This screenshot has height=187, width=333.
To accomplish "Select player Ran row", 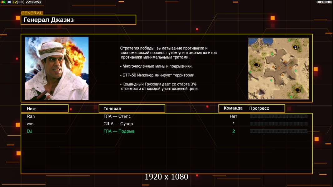I will click(167, 116).
